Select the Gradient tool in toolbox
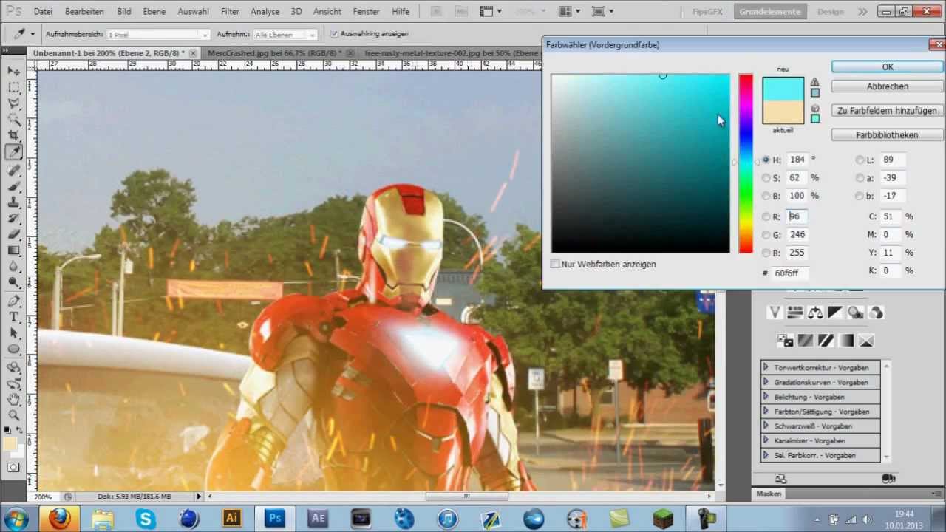Viewport: 946px width, 532px height. point(13,250)
